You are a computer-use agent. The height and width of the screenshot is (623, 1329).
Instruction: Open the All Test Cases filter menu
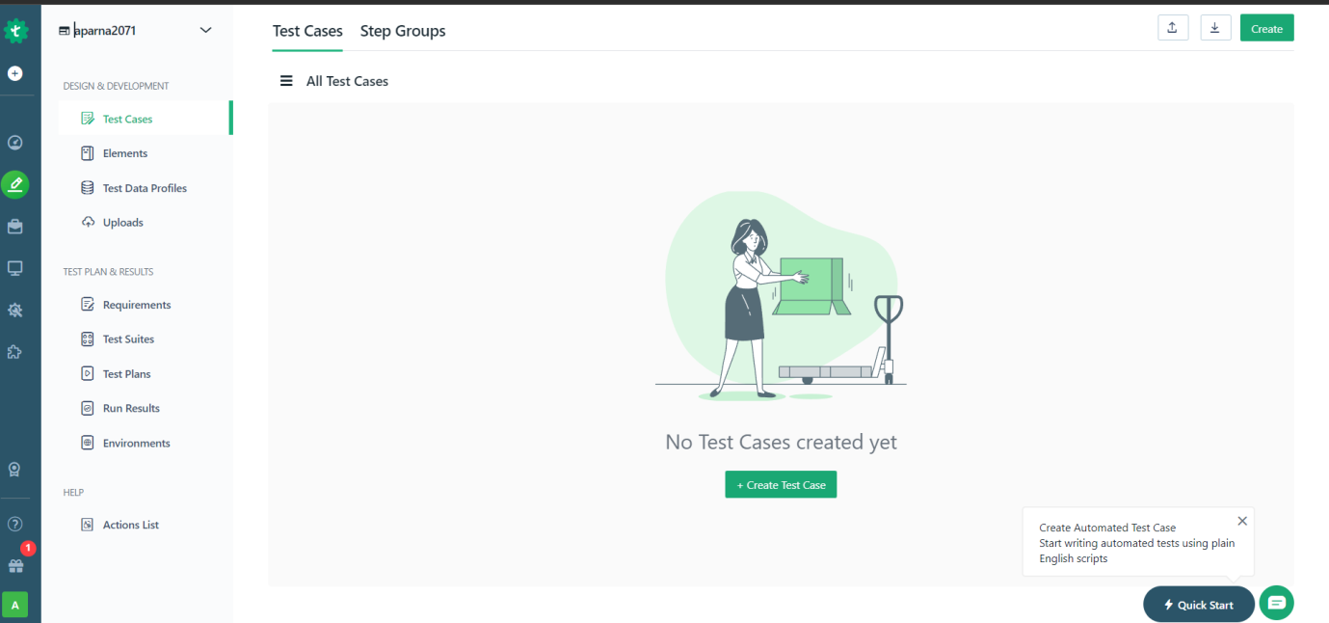click(x=286, y=80)
